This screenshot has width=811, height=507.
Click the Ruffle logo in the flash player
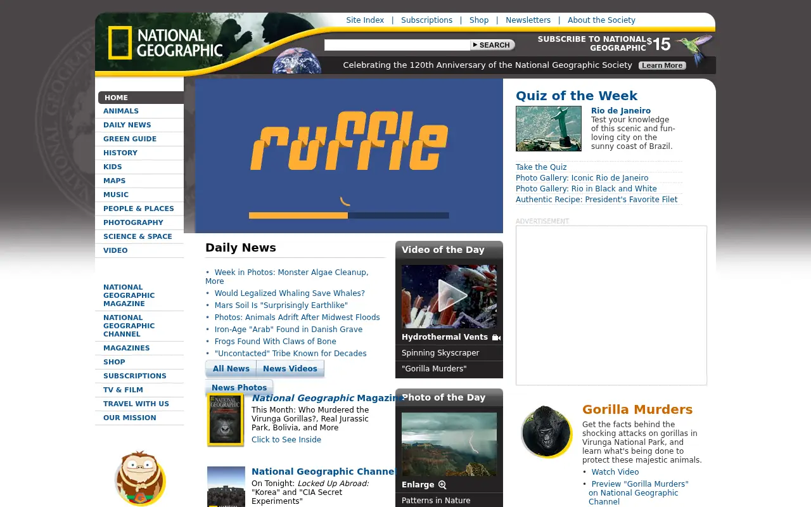(349, 141)
